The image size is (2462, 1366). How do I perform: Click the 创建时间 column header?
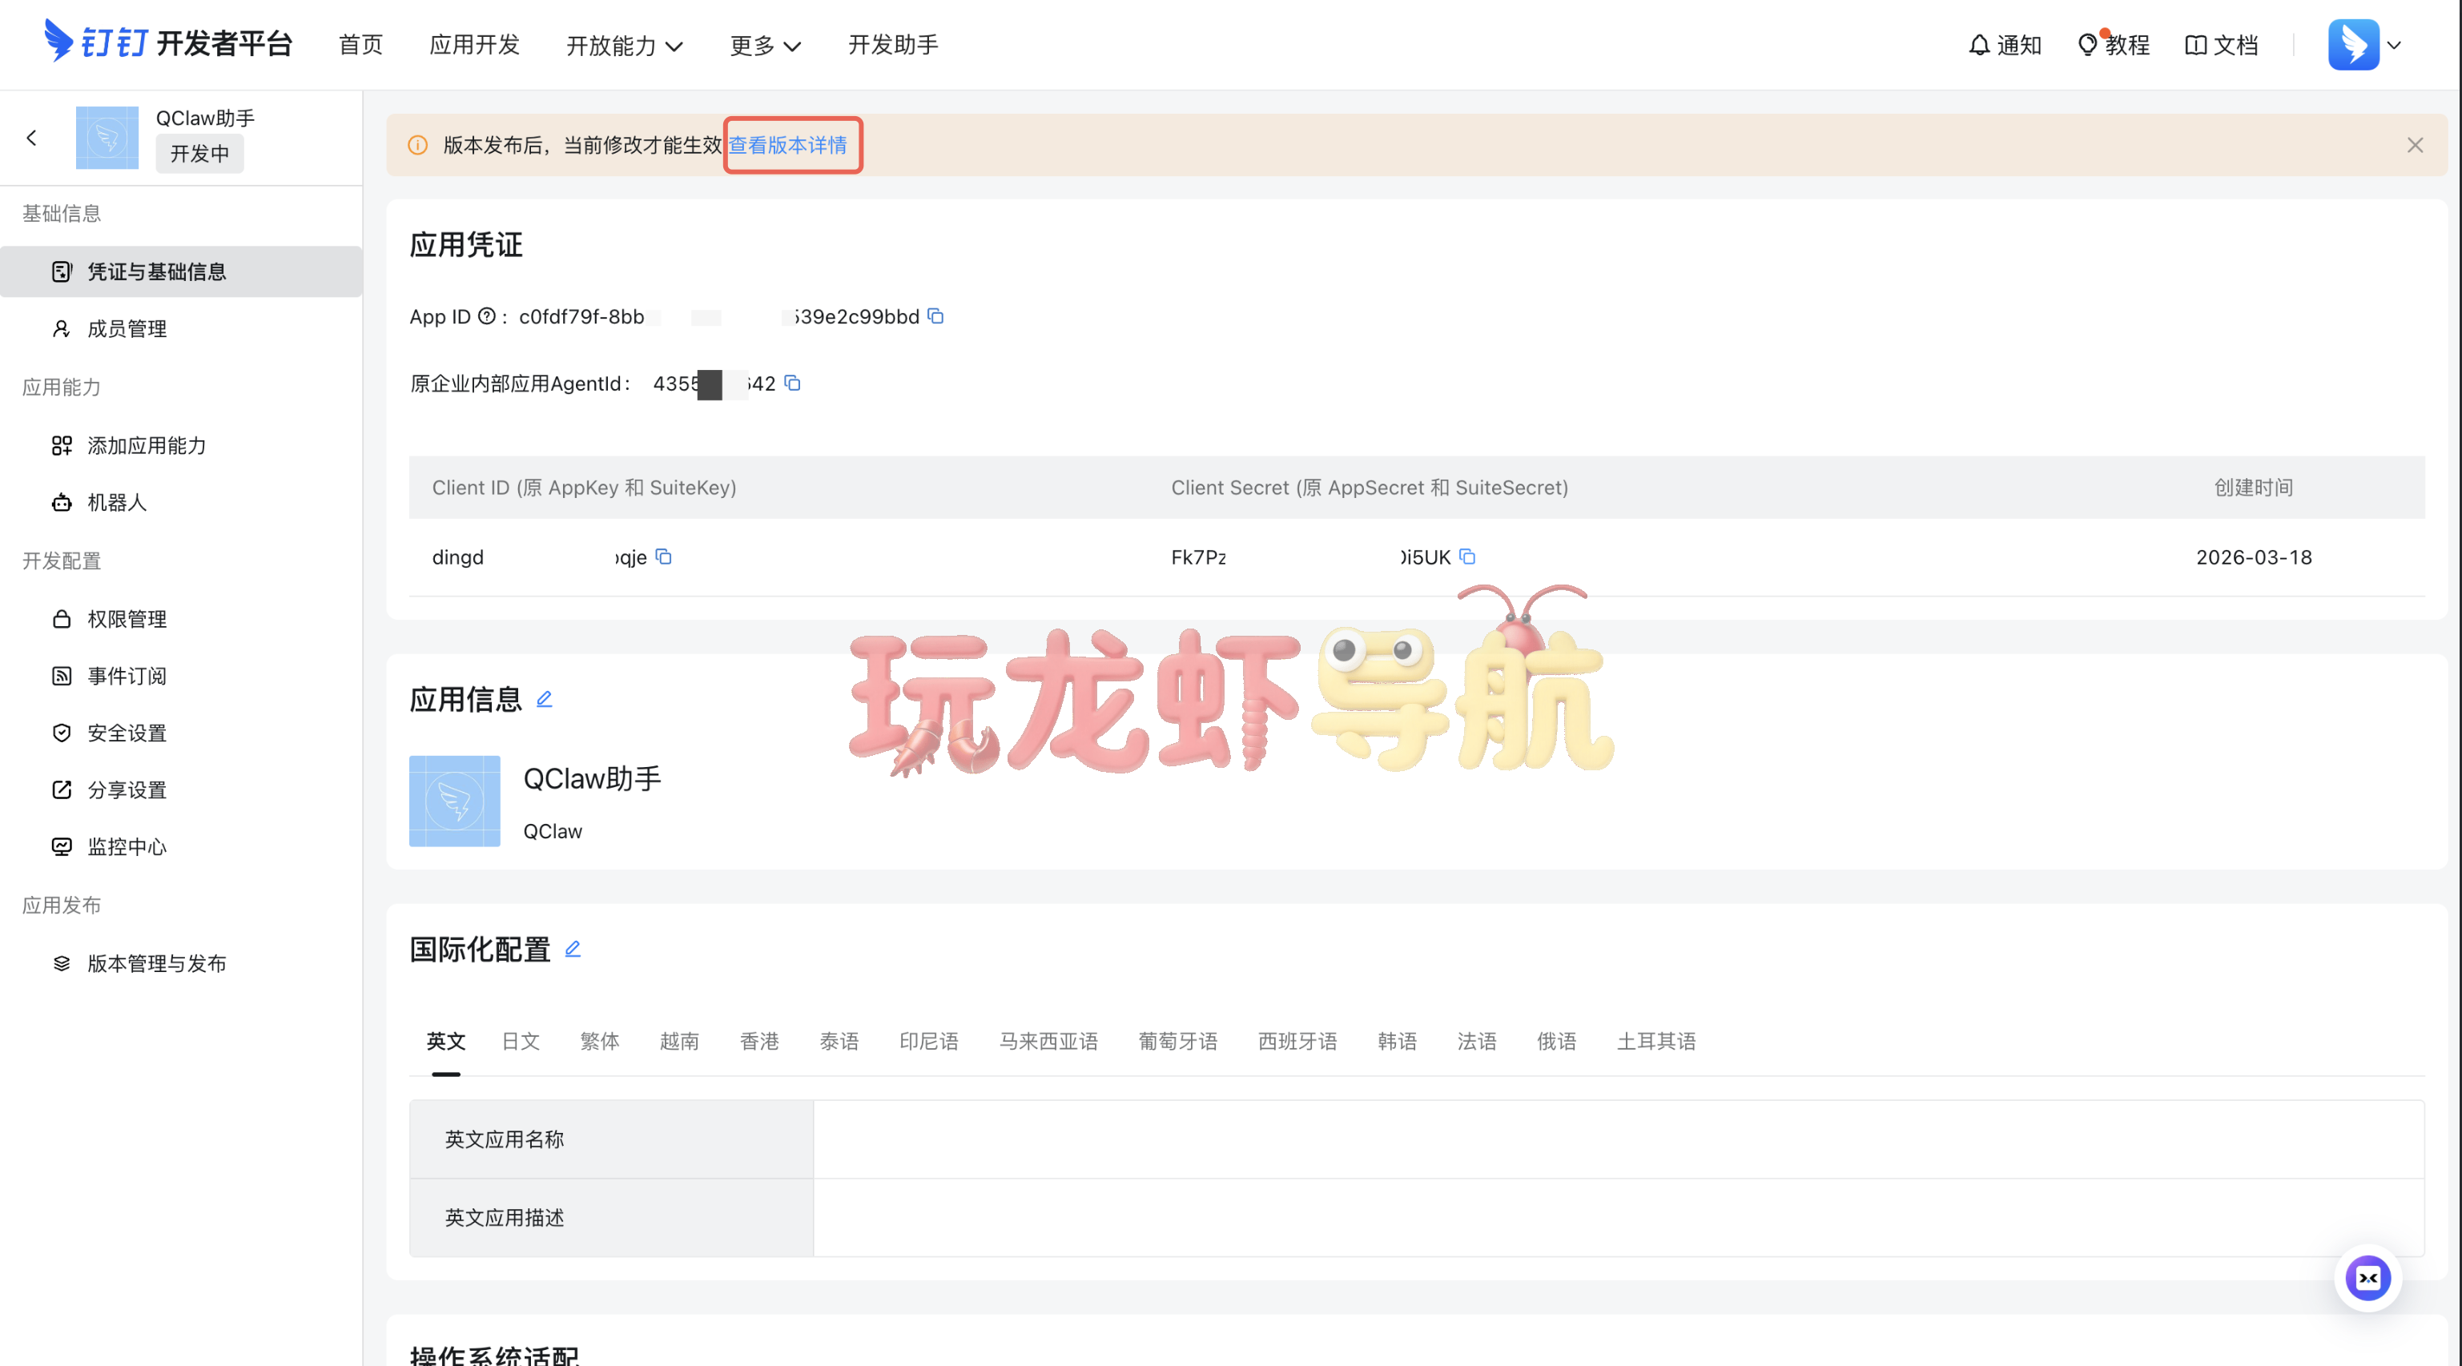(2254, 487)
